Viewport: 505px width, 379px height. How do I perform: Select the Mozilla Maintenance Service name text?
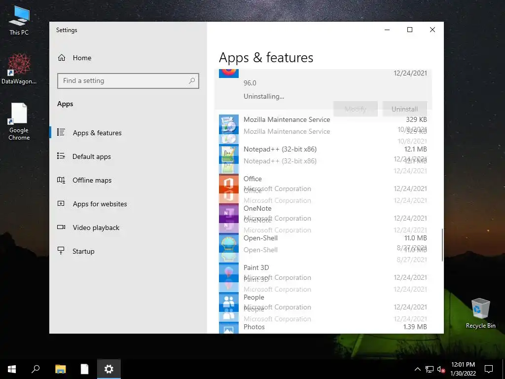287,119
